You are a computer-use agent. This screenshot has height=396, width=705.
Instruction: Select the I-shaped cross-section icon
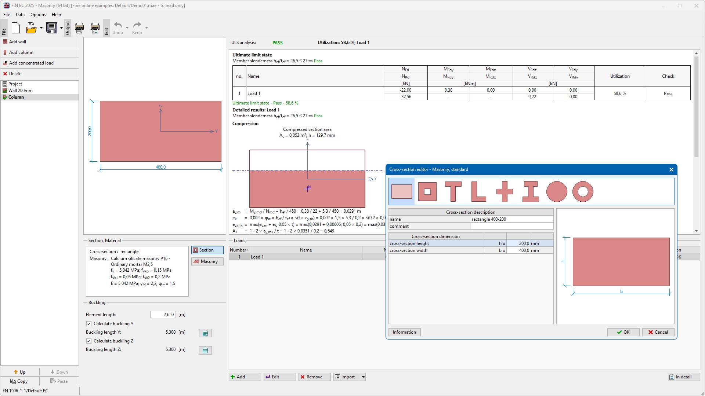click(531, 191)
